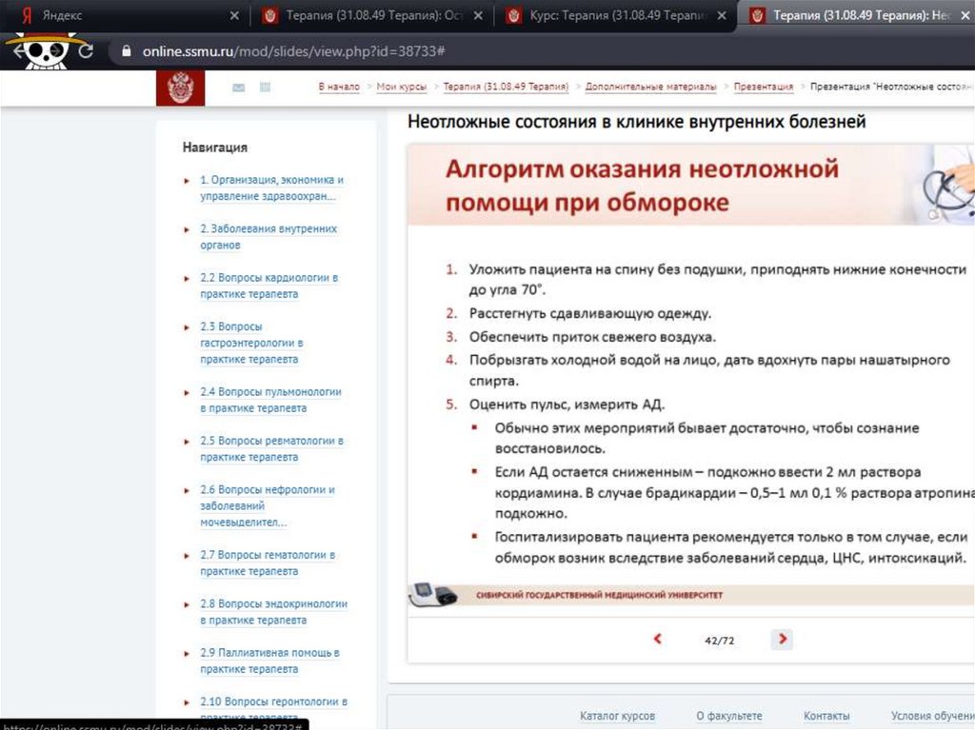Open the calendar grid icon in header

click(265, 87)
